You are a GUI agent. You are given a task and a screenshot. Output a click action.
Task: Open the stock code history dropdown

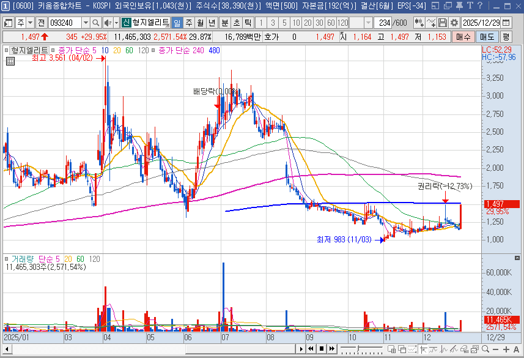pos(86,23)
